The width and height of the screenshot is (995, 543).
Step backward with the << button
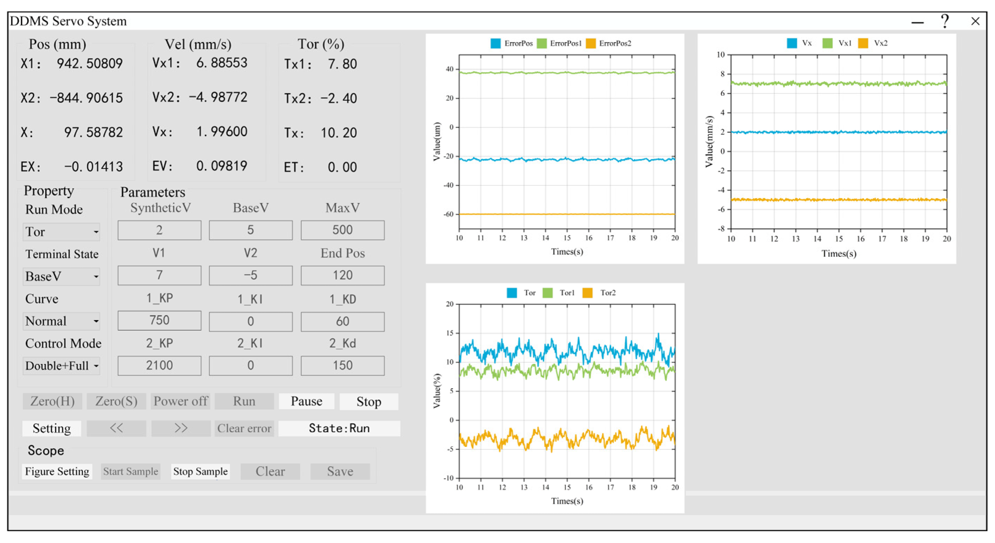pos(116,428)
